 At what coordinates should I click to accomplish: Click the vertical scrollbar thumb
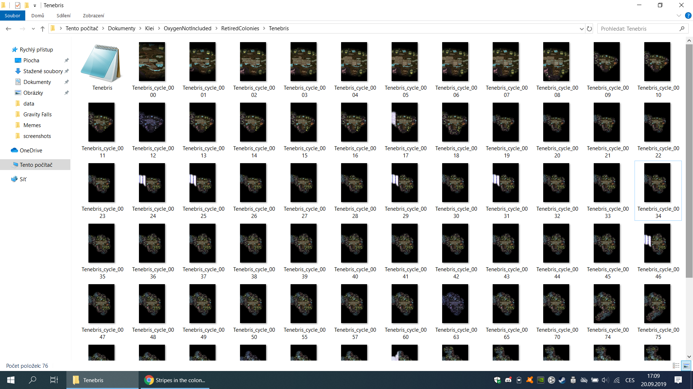(x=689, y=160)
